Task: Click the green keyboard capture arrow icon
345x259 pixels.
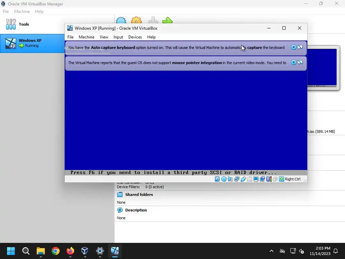Action: [281, 179]
